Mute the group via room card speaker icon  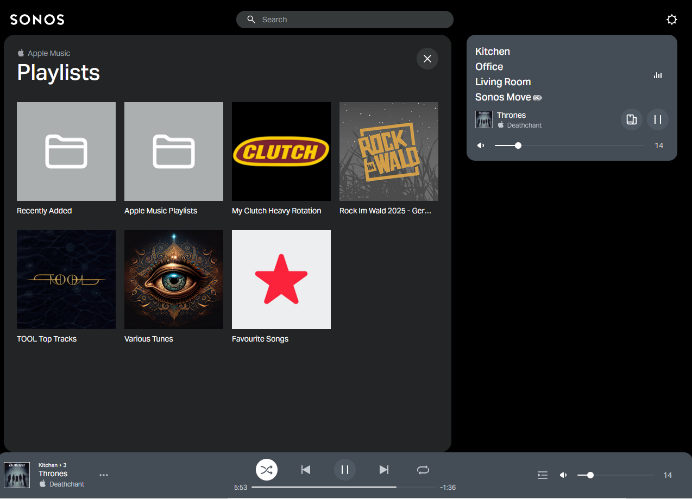(481, 146)
